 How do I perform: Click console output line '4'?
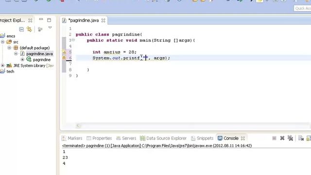[x=64, y=163]
